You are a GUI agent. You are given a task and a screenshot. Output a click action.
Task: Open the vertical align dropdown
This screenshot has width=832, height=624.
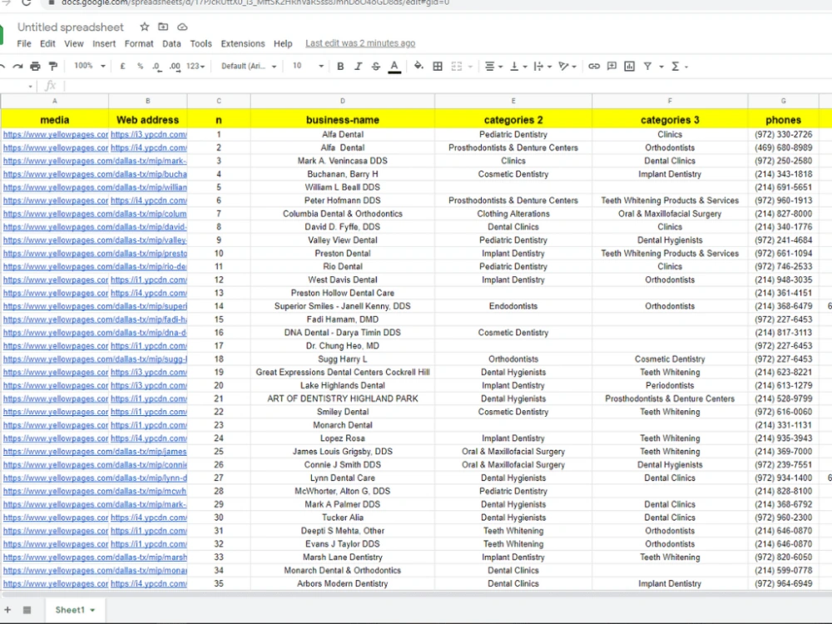click(x=518, y=67)
